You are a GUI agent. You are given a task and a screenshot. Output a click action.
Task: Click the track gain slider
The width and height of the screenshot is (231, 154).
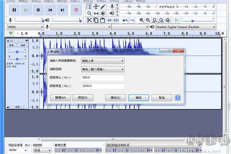pos(17,51)
